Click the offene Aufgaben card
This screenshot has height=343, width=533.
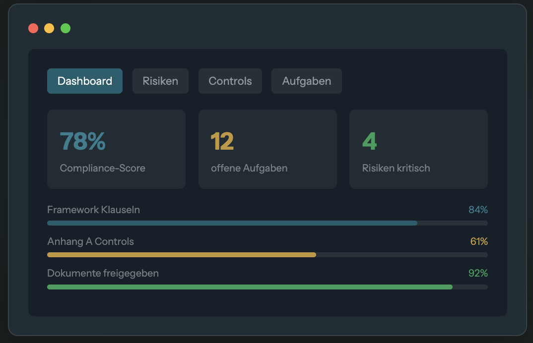point(267,149)
